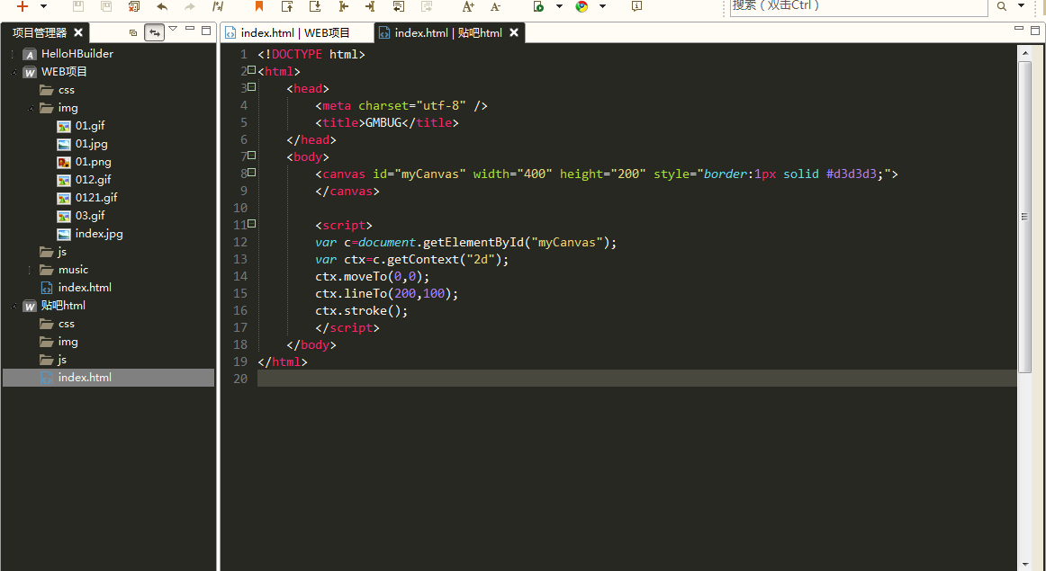Image resolution: width=1046 pixels, height=571 pixels.
Task: Close the 项目管理器 panel tab
Action: pyautogui.click(x=78, y=32)
